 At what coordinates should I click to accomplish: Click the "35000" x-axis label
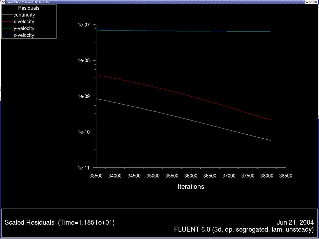[153, 176]
